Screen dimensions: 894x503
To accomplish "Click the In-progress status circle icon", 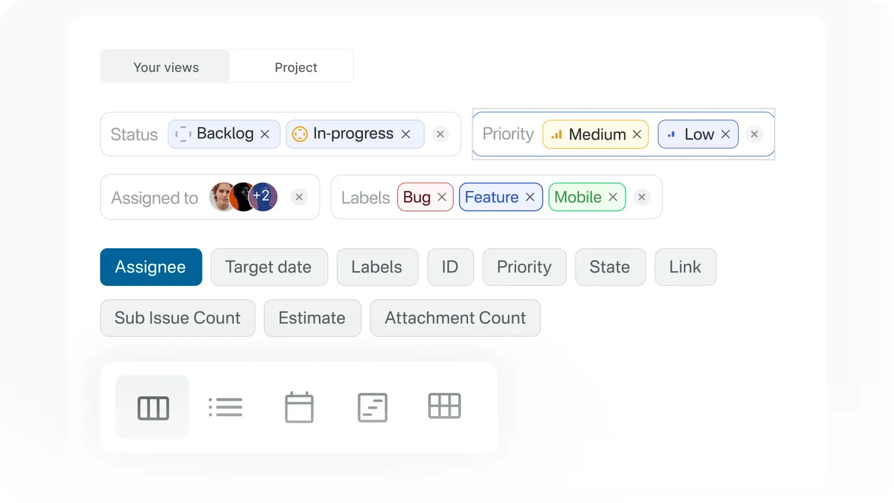I will [x=300, y=133].
